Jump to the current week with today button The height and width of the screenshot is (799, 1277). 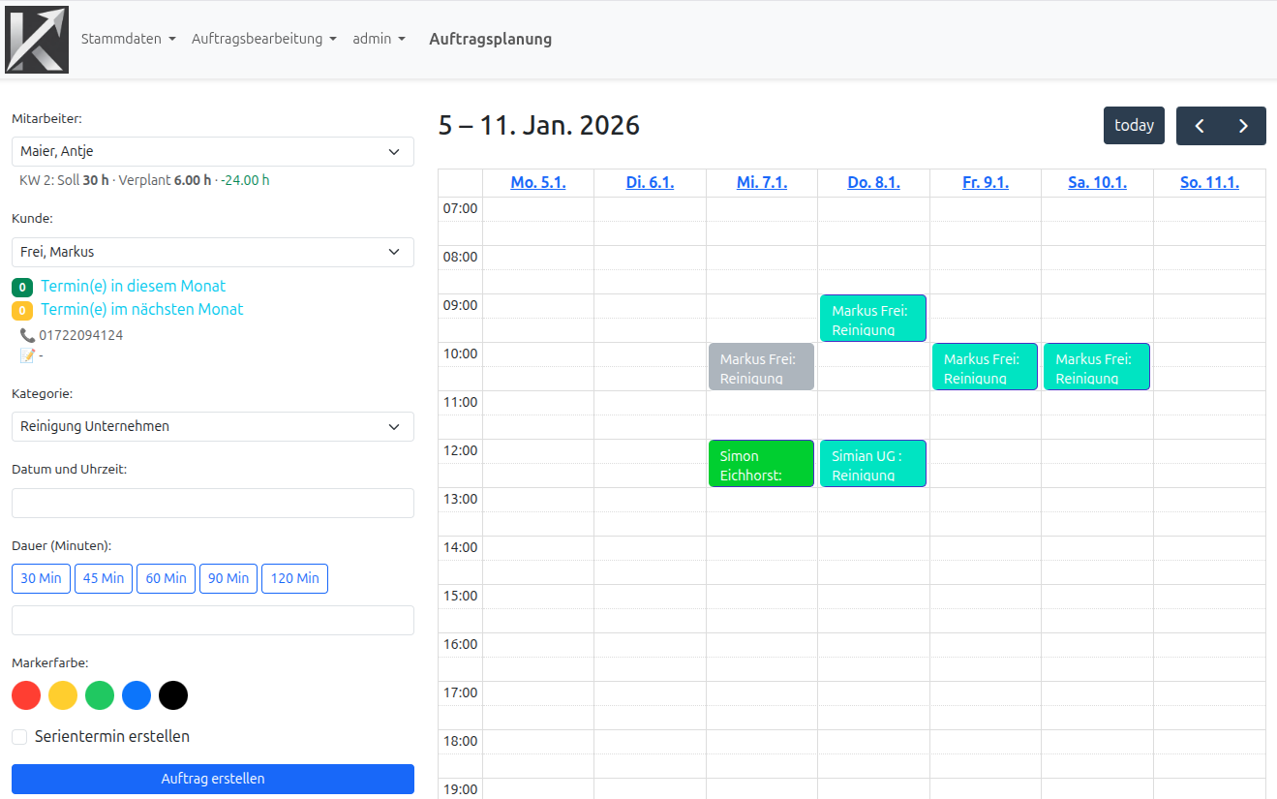[x=1134, y=126]
